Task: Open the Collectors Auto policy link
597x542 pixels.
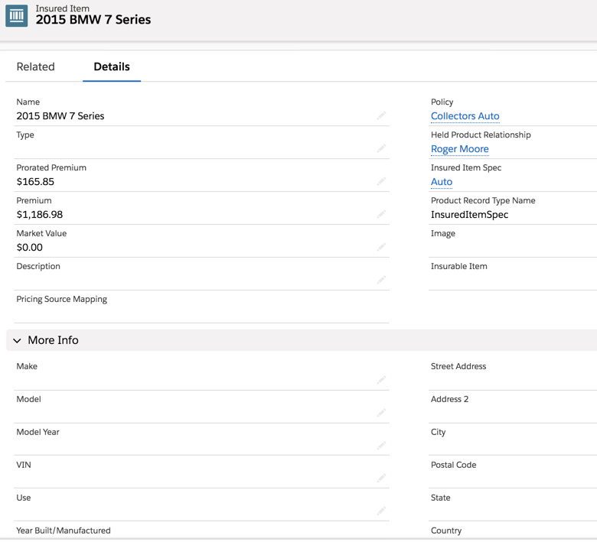Action: 465,116
